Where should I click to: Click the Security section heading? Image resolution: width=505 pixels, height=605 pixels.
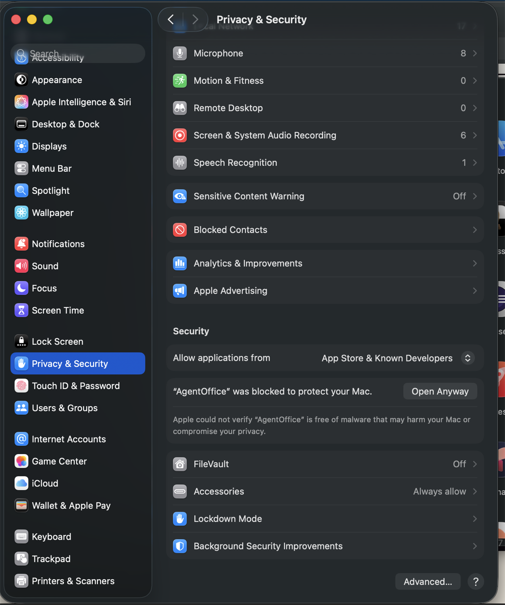[x=191, y=332]
